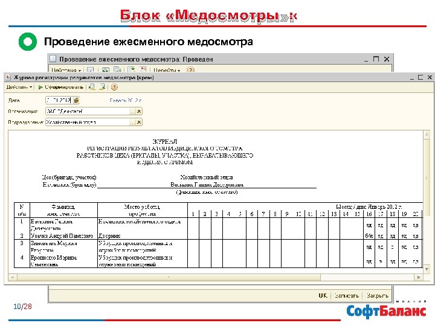Click the Организация input field
The image size is (435, 326).
(x=88, y=111)
